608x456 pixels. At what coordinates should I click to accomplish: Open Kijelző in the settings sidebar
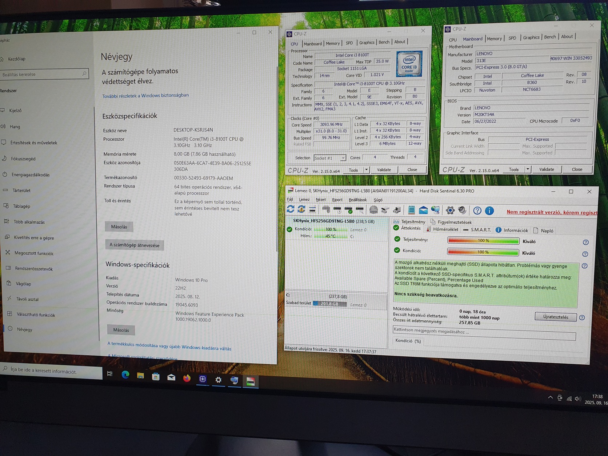tap(16, 111)
